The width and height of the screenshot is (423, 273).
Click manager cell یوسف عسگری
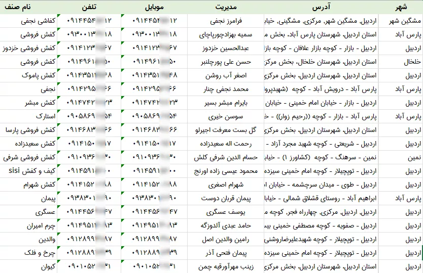coord(226,212)
